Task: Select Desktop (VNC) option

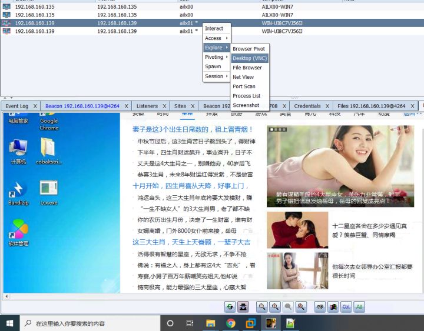Action: [250, 58]
